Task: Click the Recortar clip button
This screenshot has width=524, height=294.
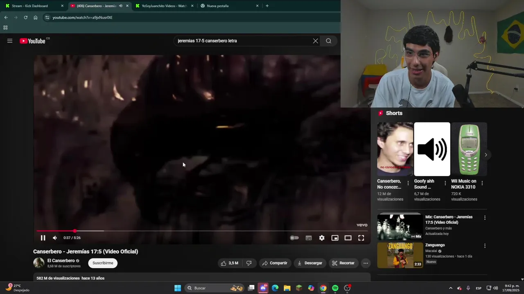Action: point(343,263)
